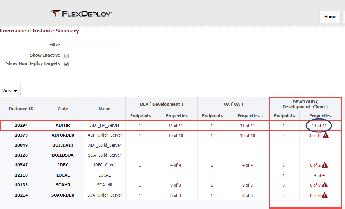Click Endpoints subheader under DEVCLOUD
The height and width of the screenshot is (209, 345).
284,116
